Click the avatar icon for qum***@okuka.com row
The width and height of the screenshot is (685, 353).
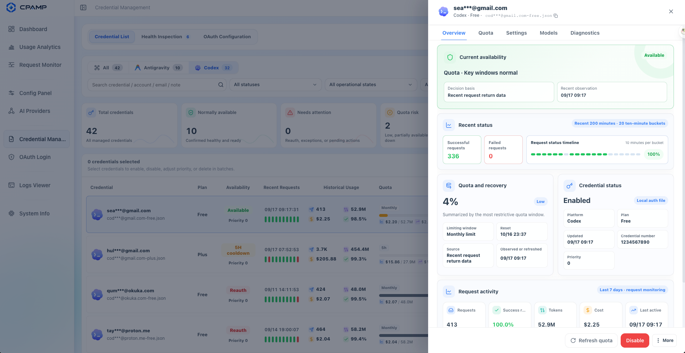click(x=97, y=294)
